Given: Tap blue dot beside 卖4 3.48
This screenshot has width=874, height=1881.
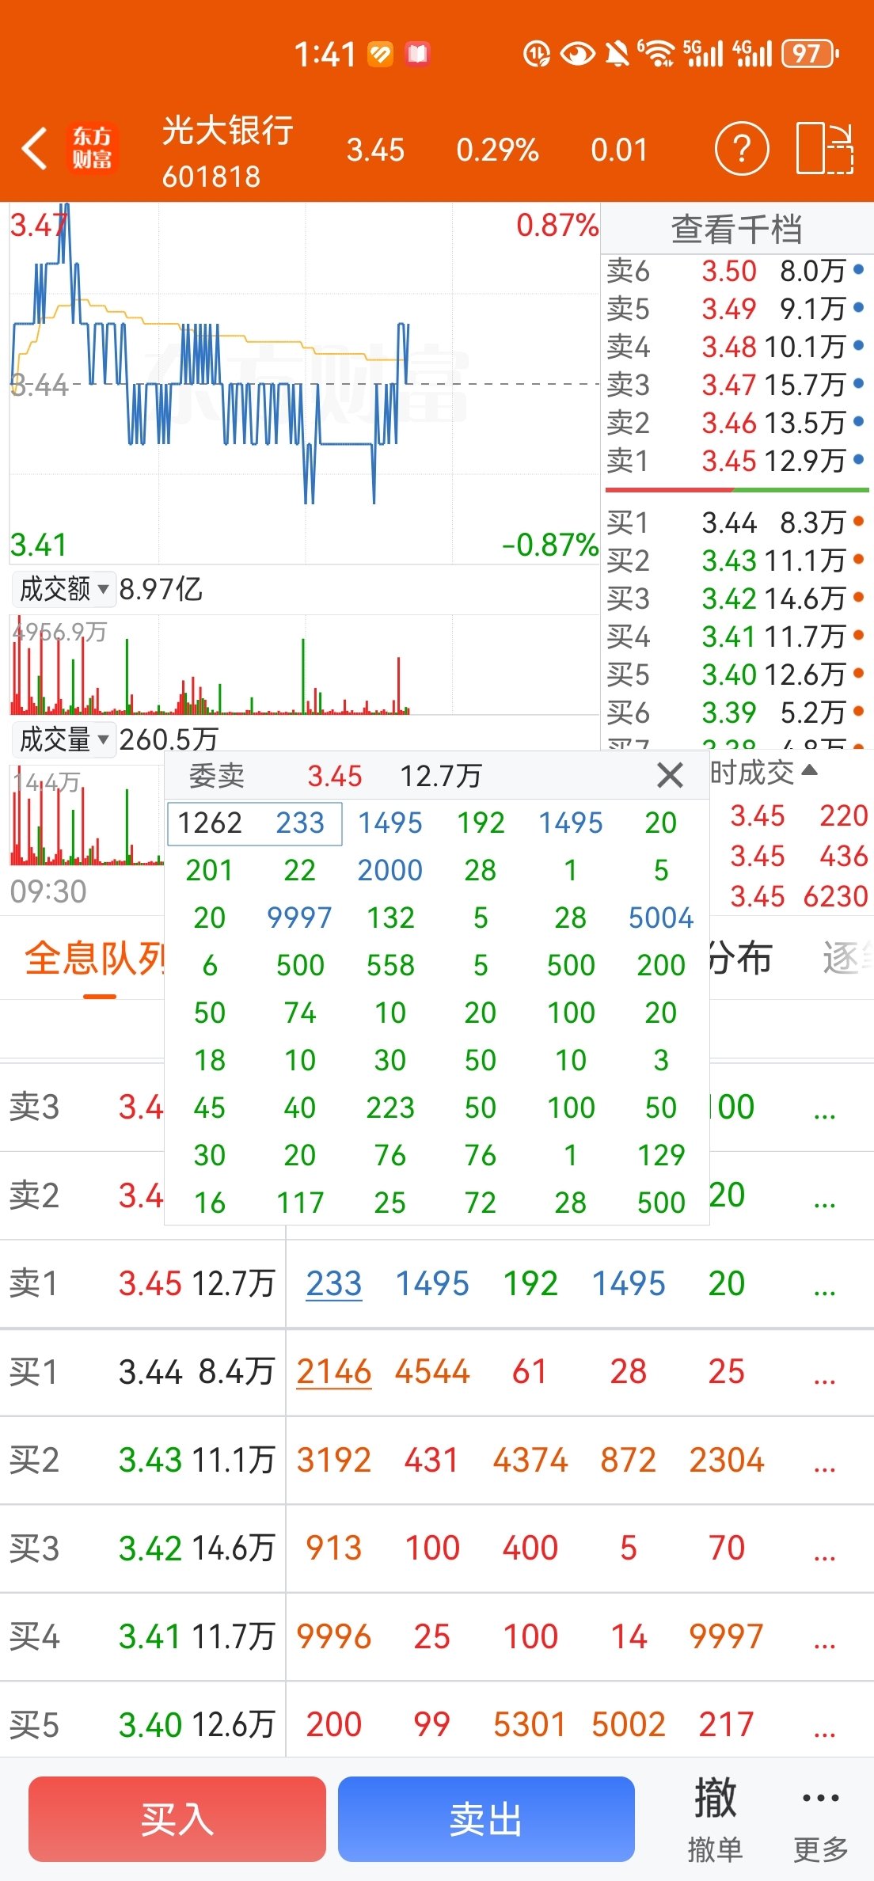Looking at the screenshot, I should pyautogui.click(x=859, y=345).
